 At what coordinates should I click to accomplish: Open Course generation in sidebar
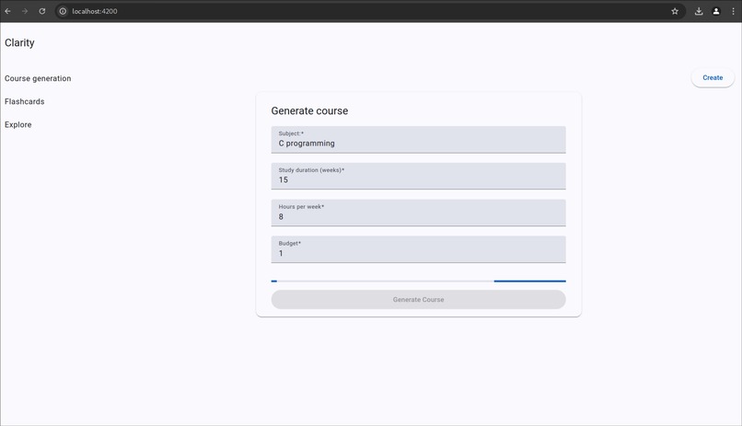coord(38,78)
